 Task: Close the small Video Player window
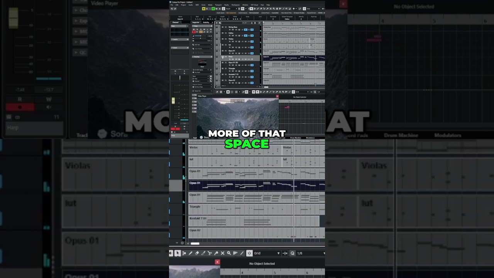pos(277,96)
